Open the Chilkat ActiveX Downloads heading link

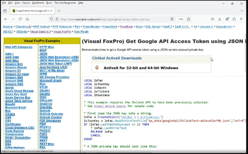click(117, 58)
